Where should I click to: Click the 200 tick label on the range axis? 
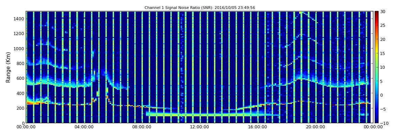20,108
